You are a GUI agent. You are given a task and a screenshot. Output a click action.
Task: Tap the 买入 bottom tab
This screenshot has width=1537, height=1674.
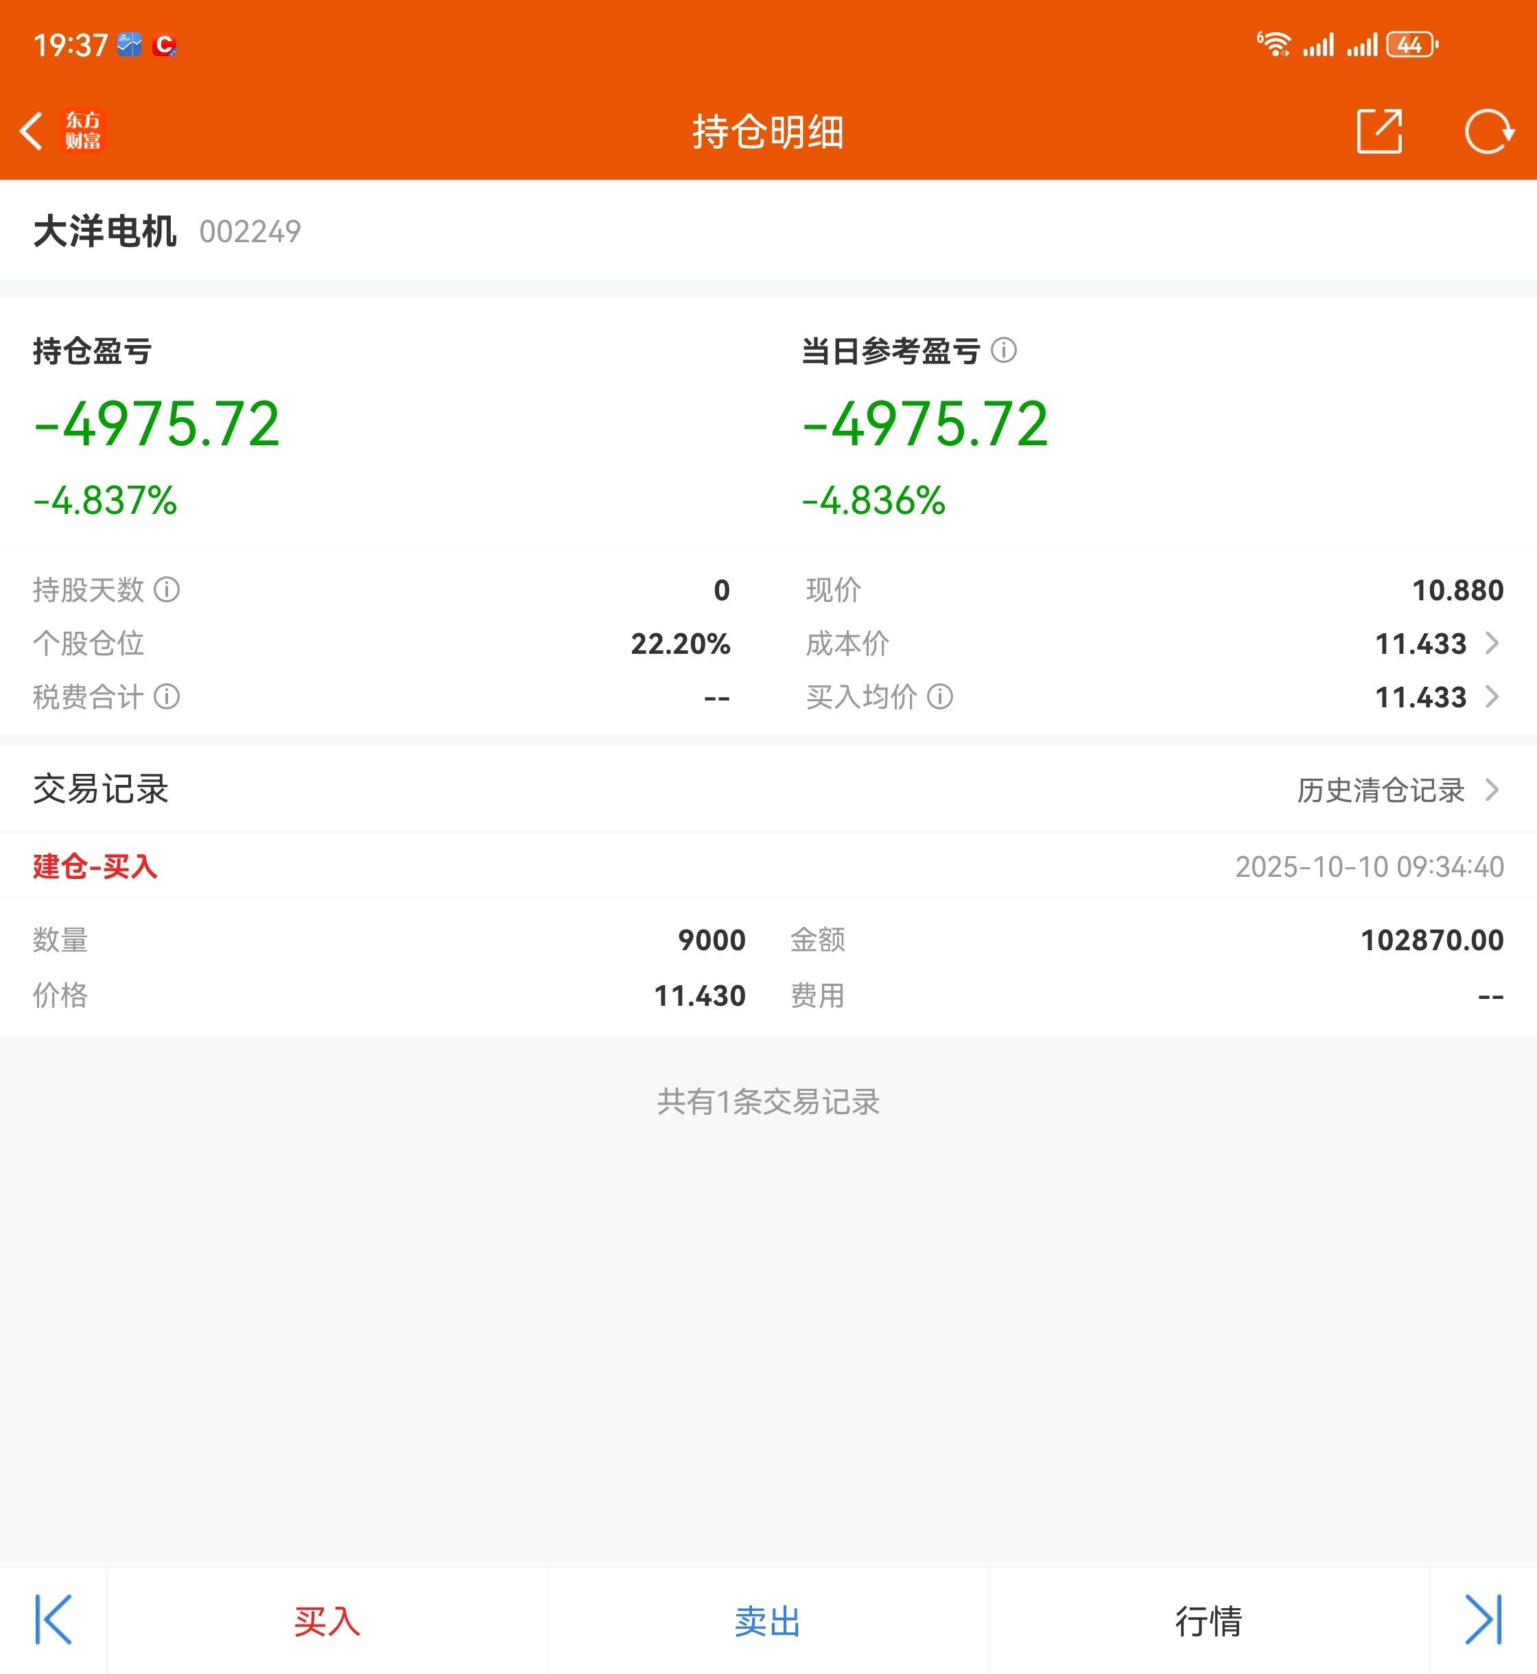[327, 1620]
